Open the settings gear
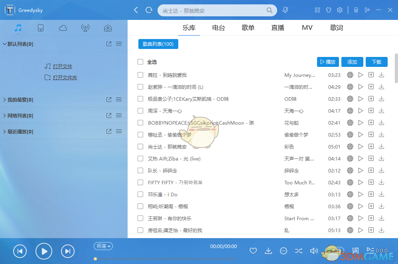The width and height of the screenshot is (398, 264). point(340,10)
